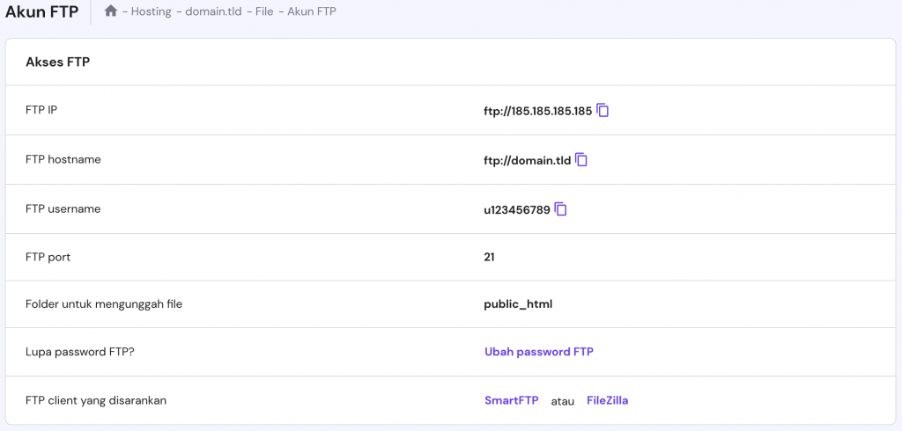The image size is (902, 431).
Task: Select the u123456789 username text
Action: click(x=516, y=209)
